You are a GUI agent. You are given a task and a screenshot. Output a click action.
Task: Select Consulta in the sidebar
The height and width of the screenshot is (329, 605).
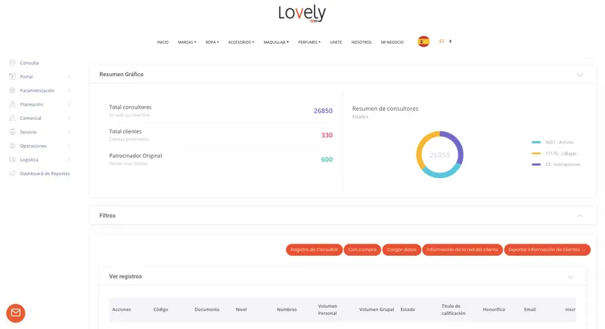pos(29,63)
